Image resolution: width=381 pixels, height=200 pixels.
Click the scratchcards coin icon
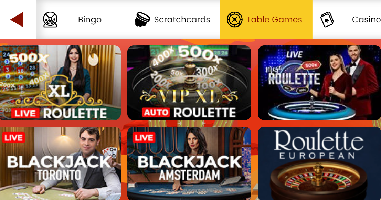tap(142, 19)
